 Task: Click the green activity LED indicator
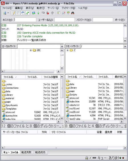[120, 158]
